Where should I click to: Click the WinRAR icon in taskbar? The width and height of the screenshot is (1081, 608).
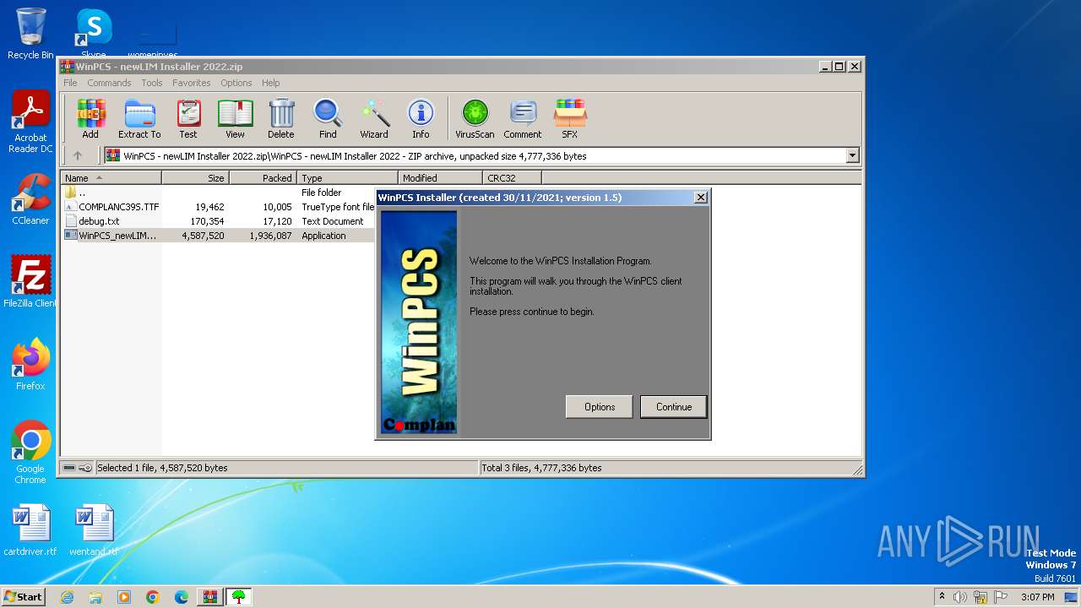(x=209, y=597)
